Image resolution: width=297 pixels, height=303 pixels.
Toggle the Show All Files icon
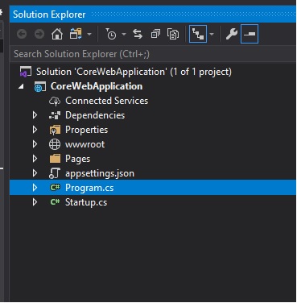173,34
